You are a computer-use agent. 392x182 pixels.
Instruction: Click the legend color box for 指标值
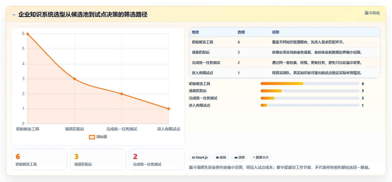(x=92, y=137)
